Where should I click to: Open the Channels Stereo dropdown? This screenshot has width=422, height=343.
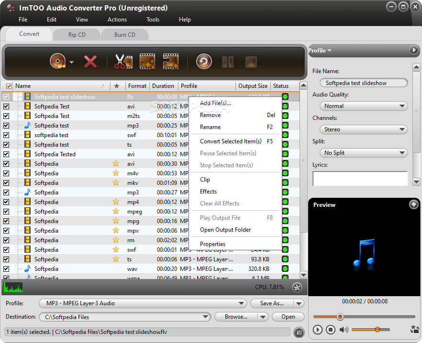click(364, 129)
